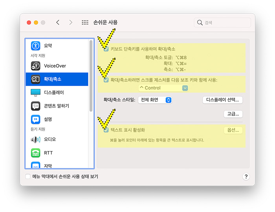This screenshot has width=275, height=212.
Task: Select 콘텐츠 말하기 label in sidebar
Action: tap(57, 106)
